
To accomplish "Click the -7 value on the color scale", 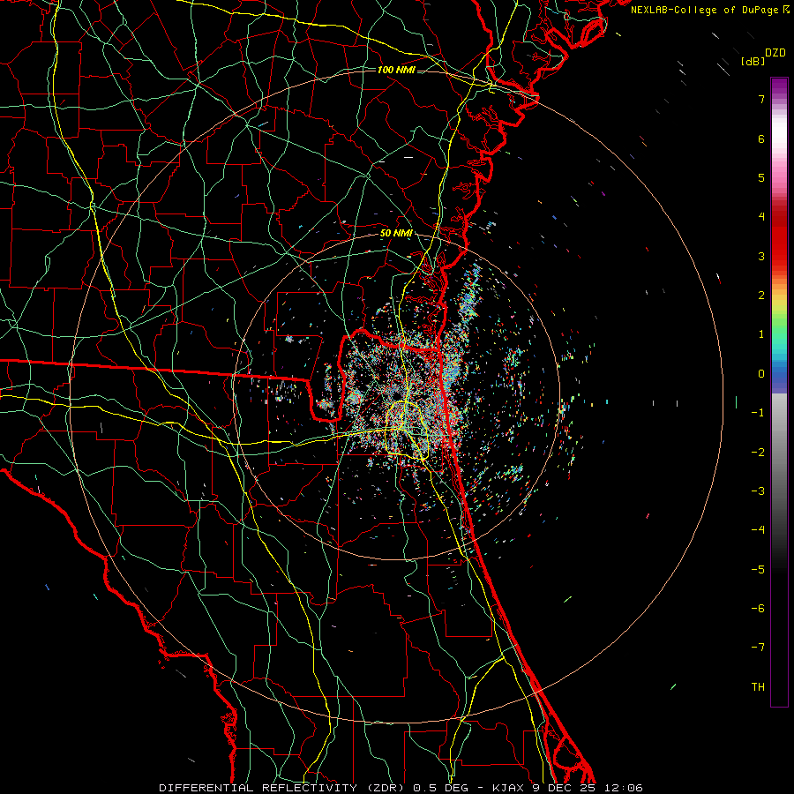I will (758, 648).
